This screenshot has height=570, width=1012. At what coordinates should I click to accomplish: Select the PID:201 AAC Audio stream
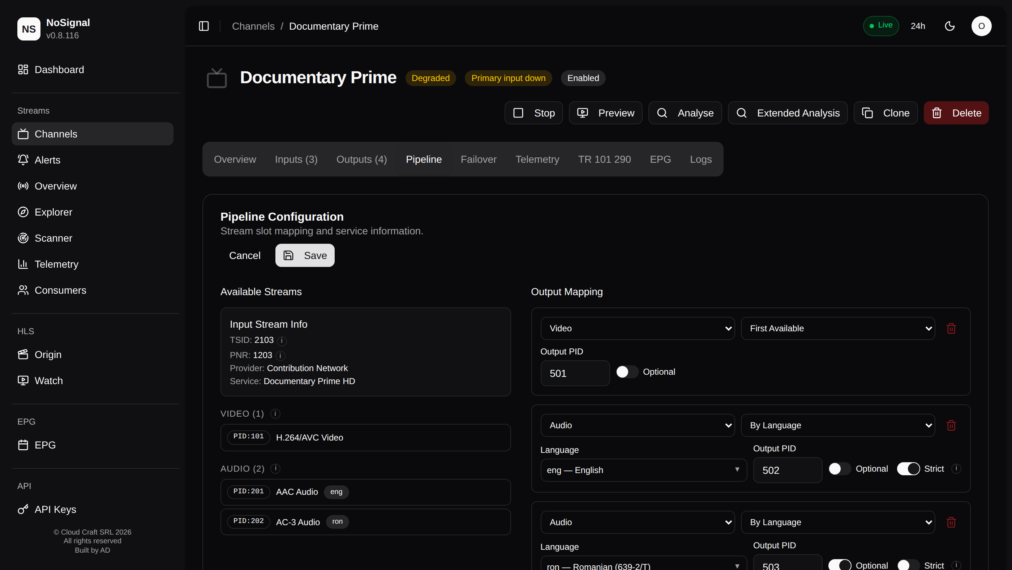[365, 492]
